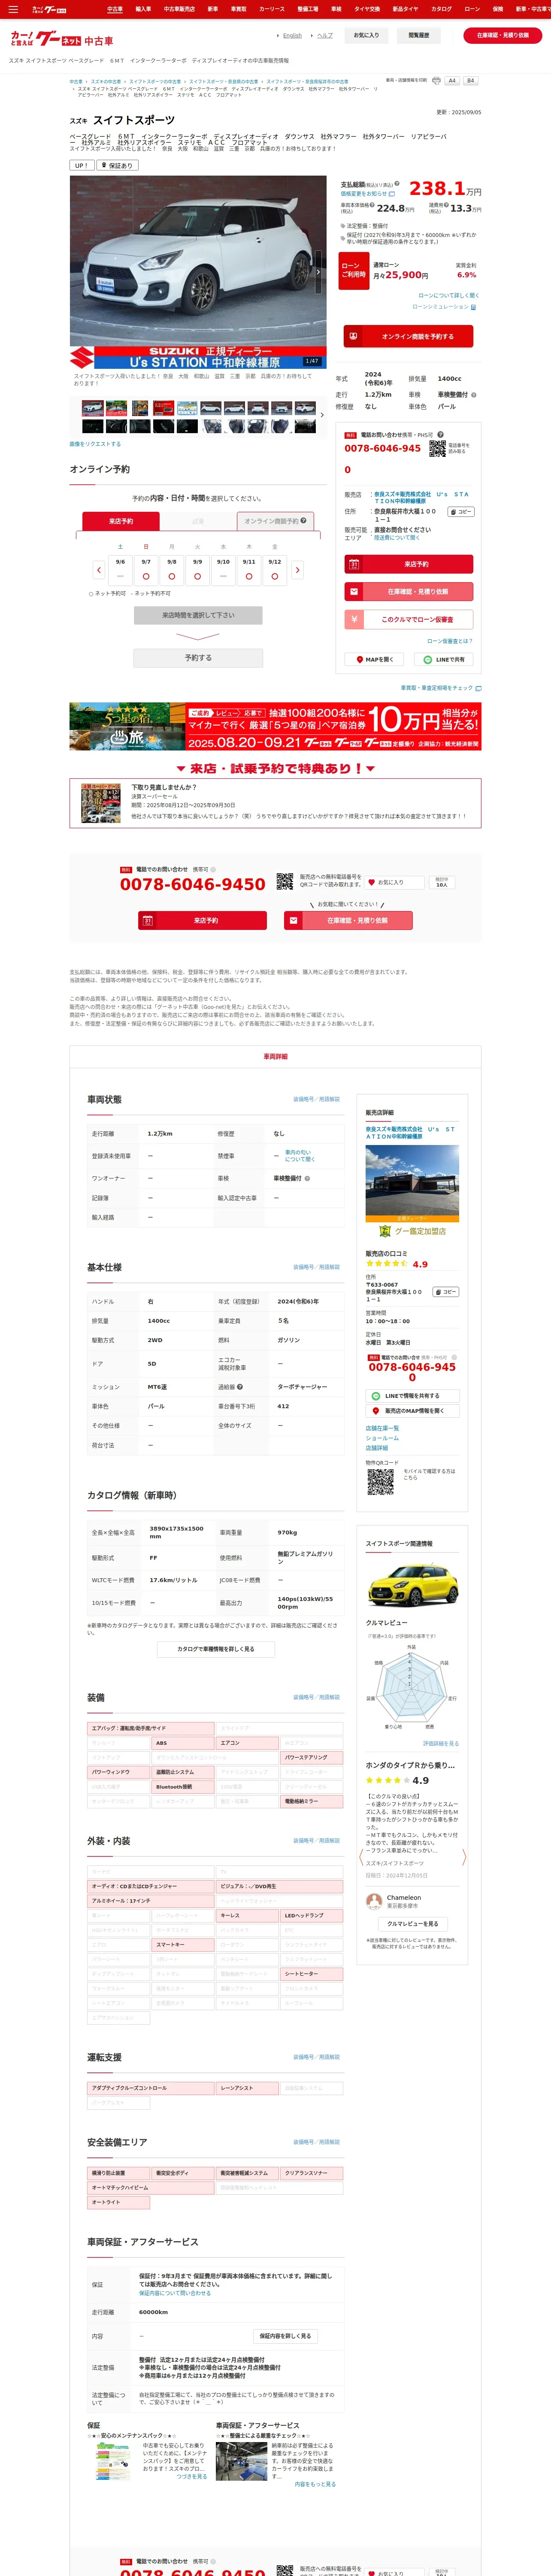The width and height of the screenshot is (551, 2576).
Task: Advance the photo thumbnail strip arrow
Action: [322, 415]
